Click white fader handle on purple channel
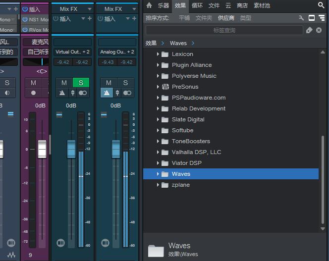329x261 pixels. tap(42, 149)
